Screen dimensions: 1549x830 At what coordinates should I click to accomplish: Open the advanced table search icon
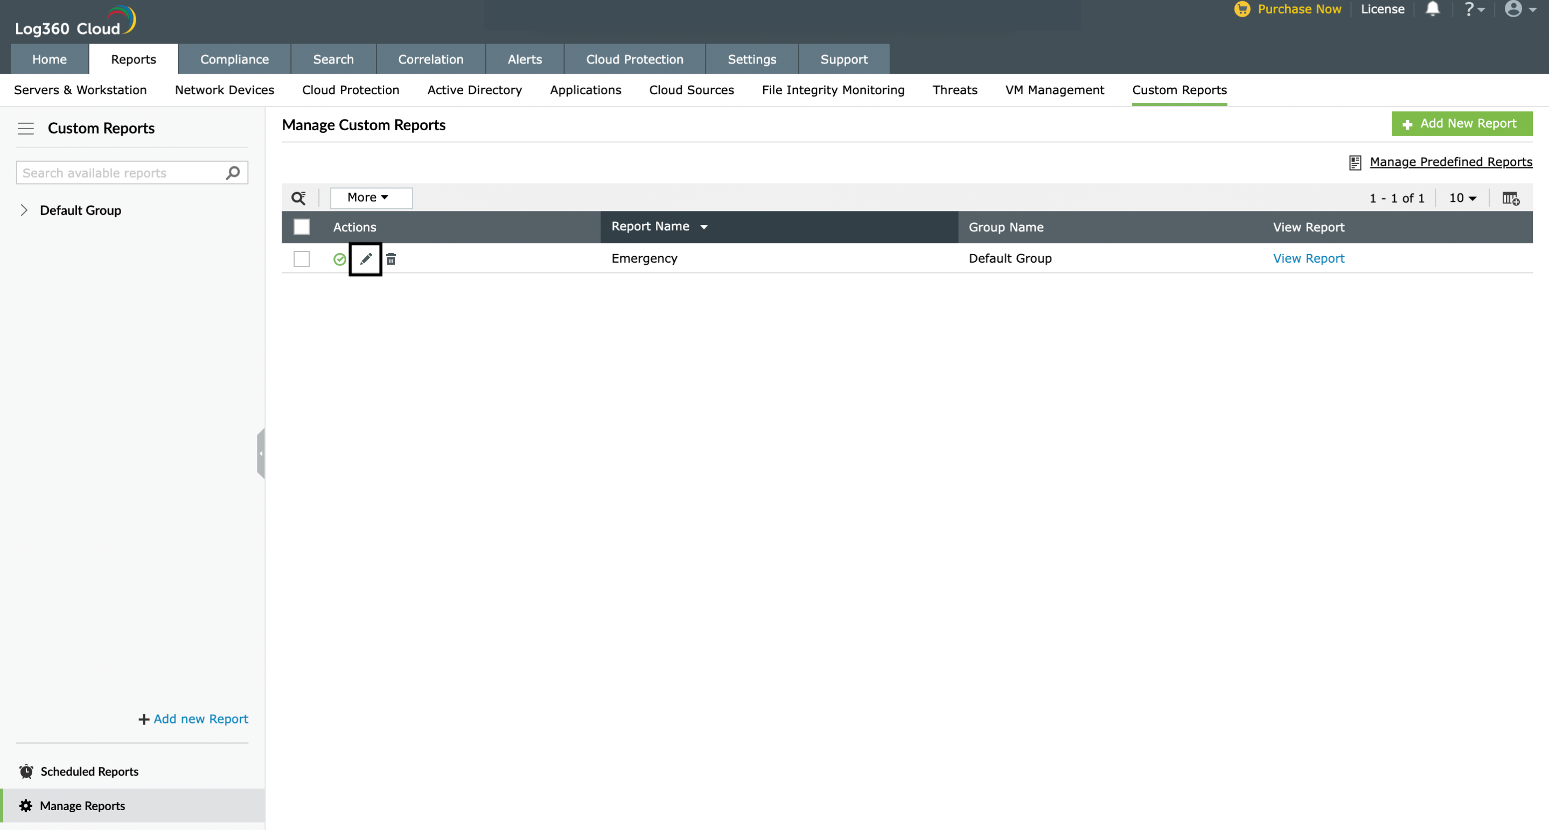coord(298,198)
